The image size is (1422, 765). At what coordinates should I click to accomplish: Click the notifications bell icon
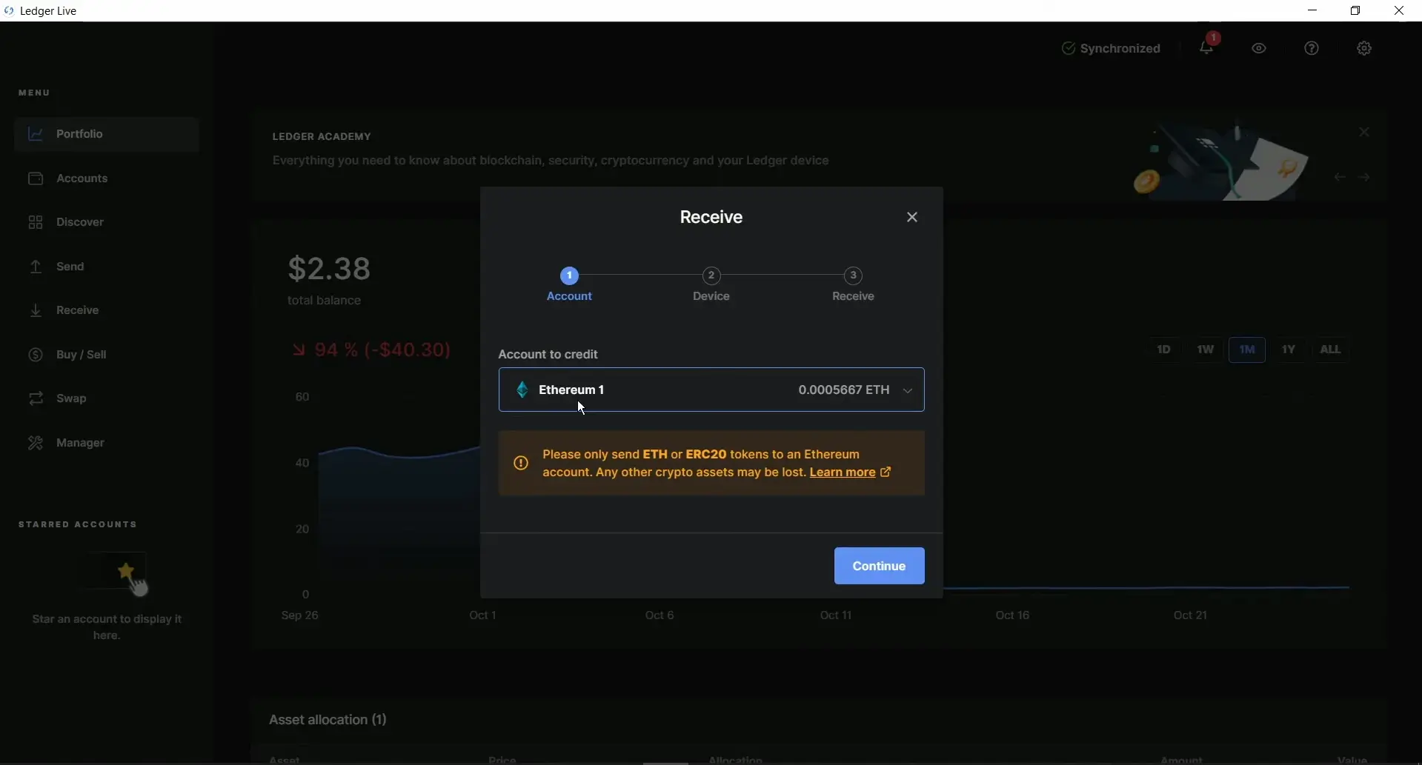[x=1206, y=48]
